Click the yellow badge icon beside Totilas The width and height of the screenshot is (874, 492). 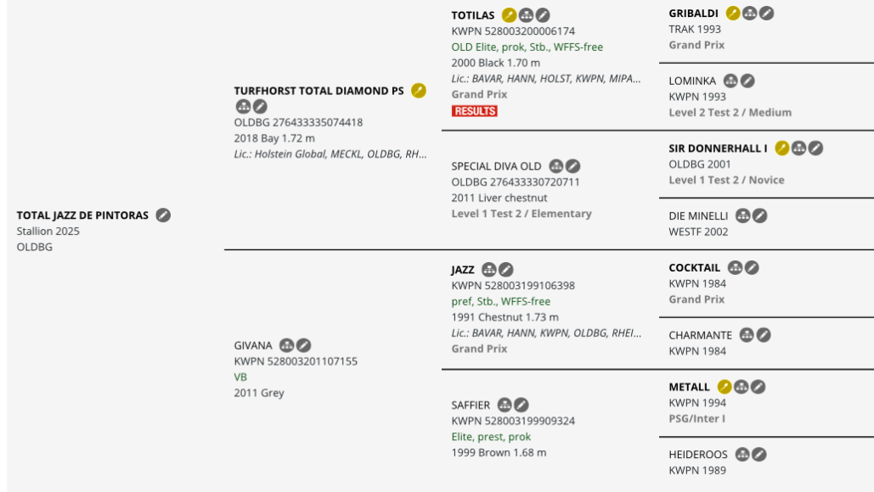pyautogui.click(x=509, y=15)
